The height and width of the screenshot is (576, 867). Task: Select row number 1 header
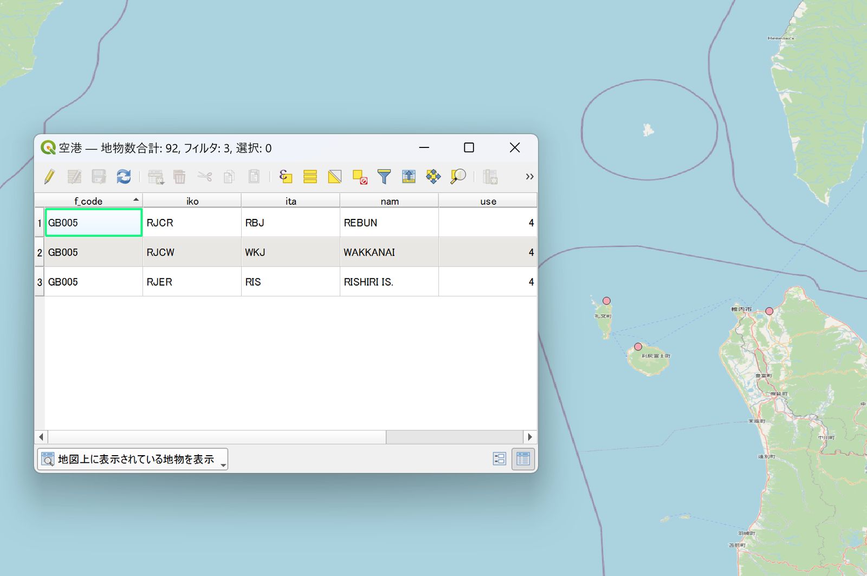point(40,223)
